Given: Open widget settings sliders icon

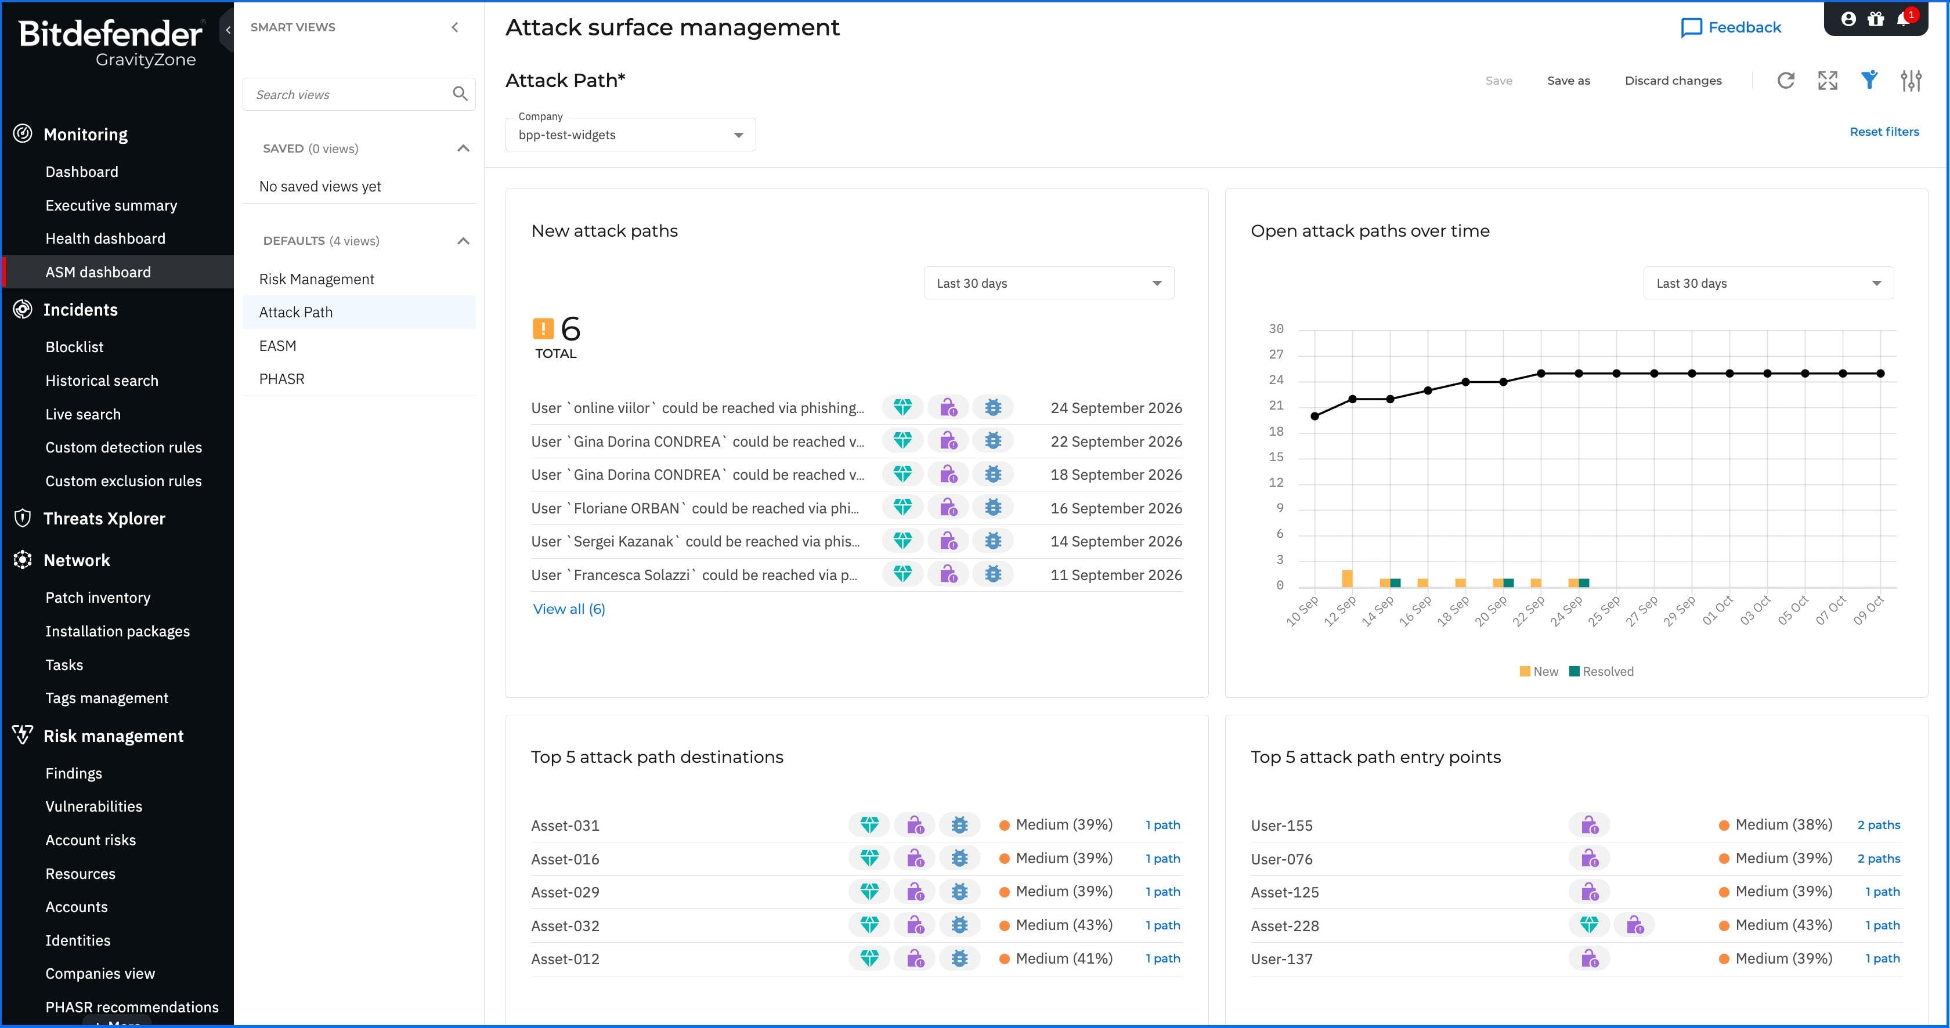Looking at the screenshot, I should coord(1911,80).
